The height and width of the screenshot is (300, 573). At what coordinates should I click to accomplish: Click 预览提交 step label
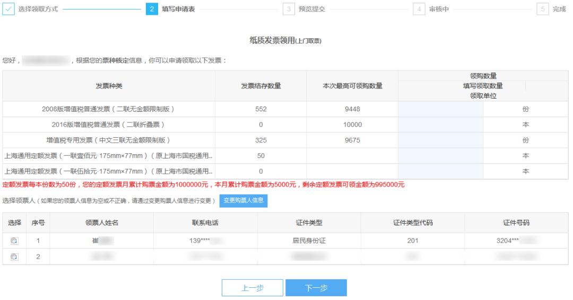click(x=311, y=10)
